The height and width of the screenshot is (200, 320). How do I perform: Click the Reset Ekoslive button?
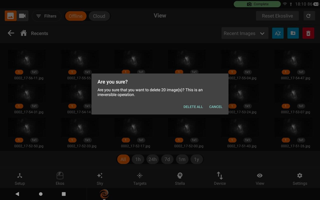[277, 16]
